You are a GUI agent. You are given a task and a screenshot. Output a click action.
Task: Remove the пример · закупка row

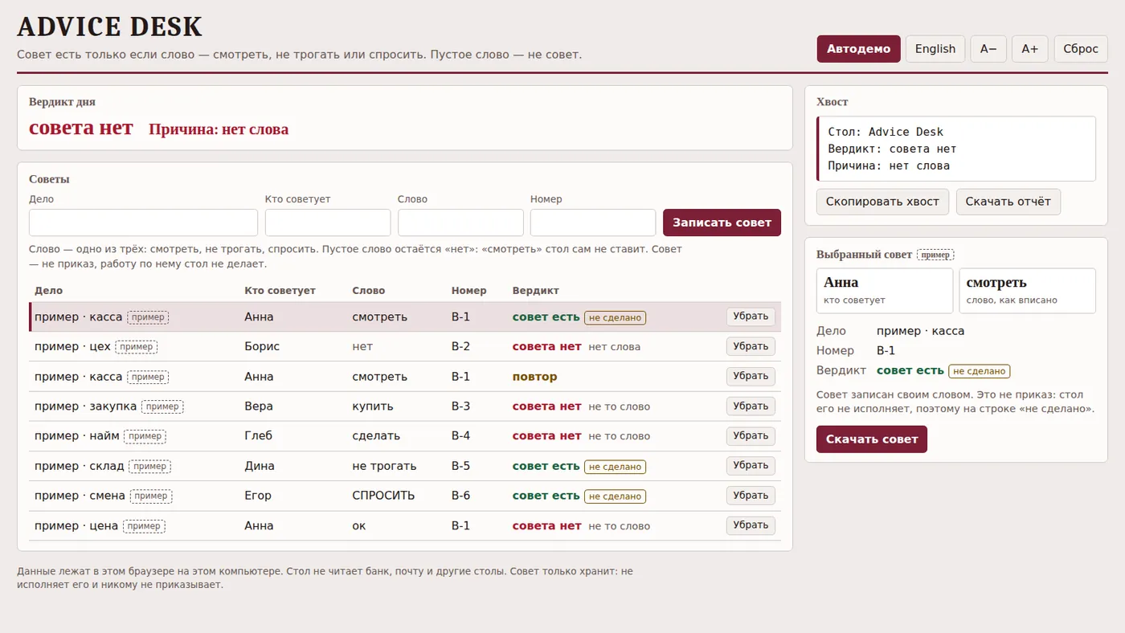(751, 406)
